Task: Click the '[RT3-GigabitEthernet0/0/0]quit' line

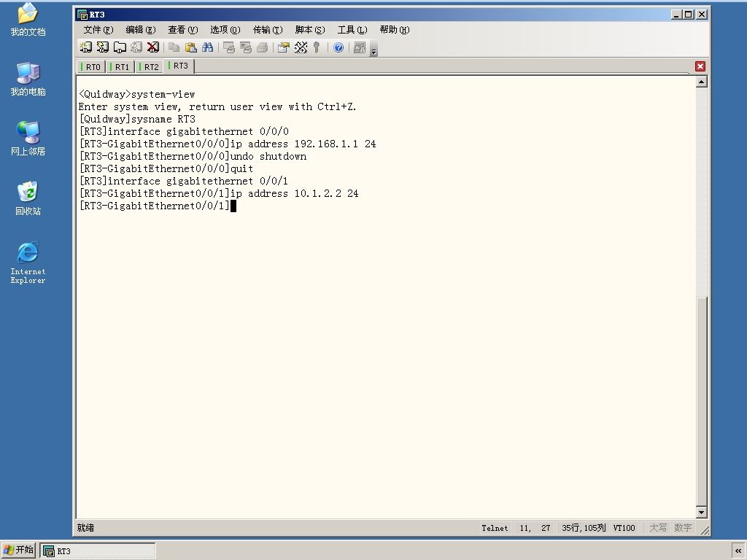Action: pos(166,168)
